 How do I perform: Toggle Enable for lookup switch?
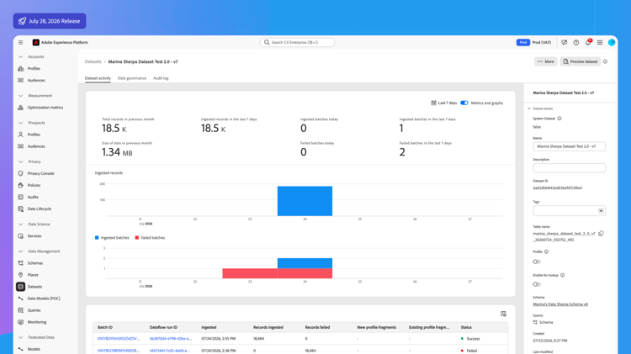coord(537,284)
